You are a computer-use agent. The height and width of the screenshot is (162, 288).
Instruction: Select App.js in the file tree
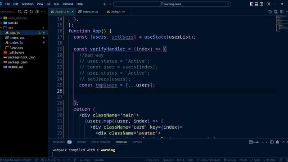click(24, 33)
